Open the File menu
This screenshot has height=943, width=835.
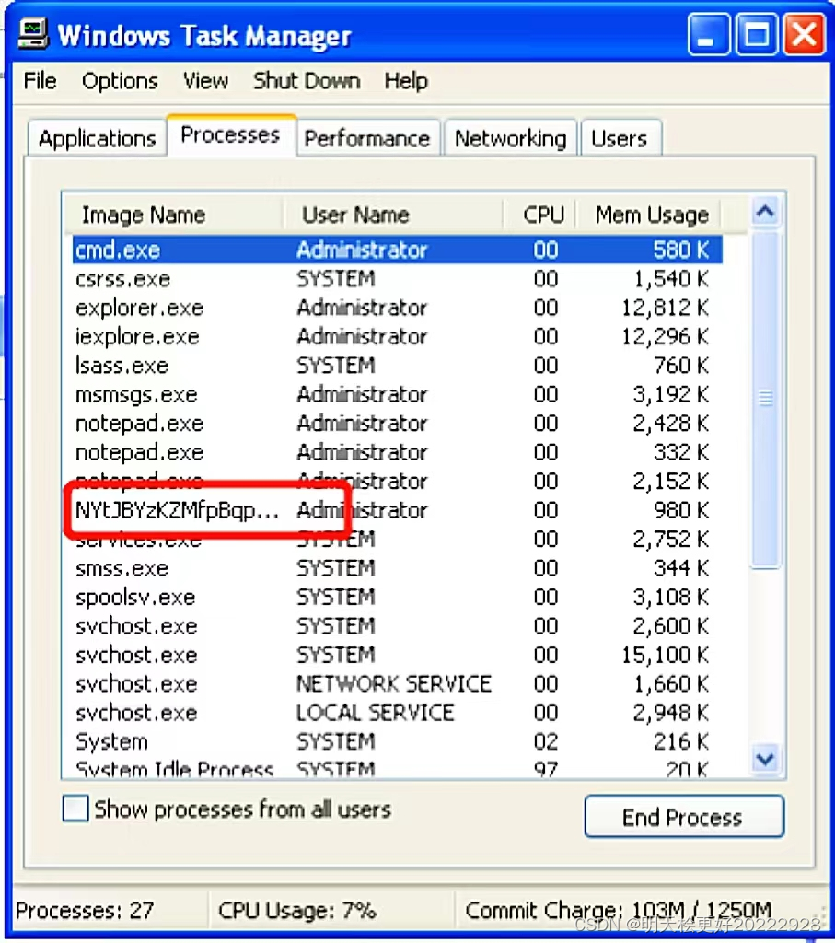point(41,81)
